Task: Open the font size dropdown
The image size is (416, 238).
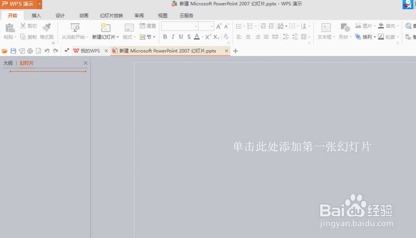Action: click(x=211, y=26)
